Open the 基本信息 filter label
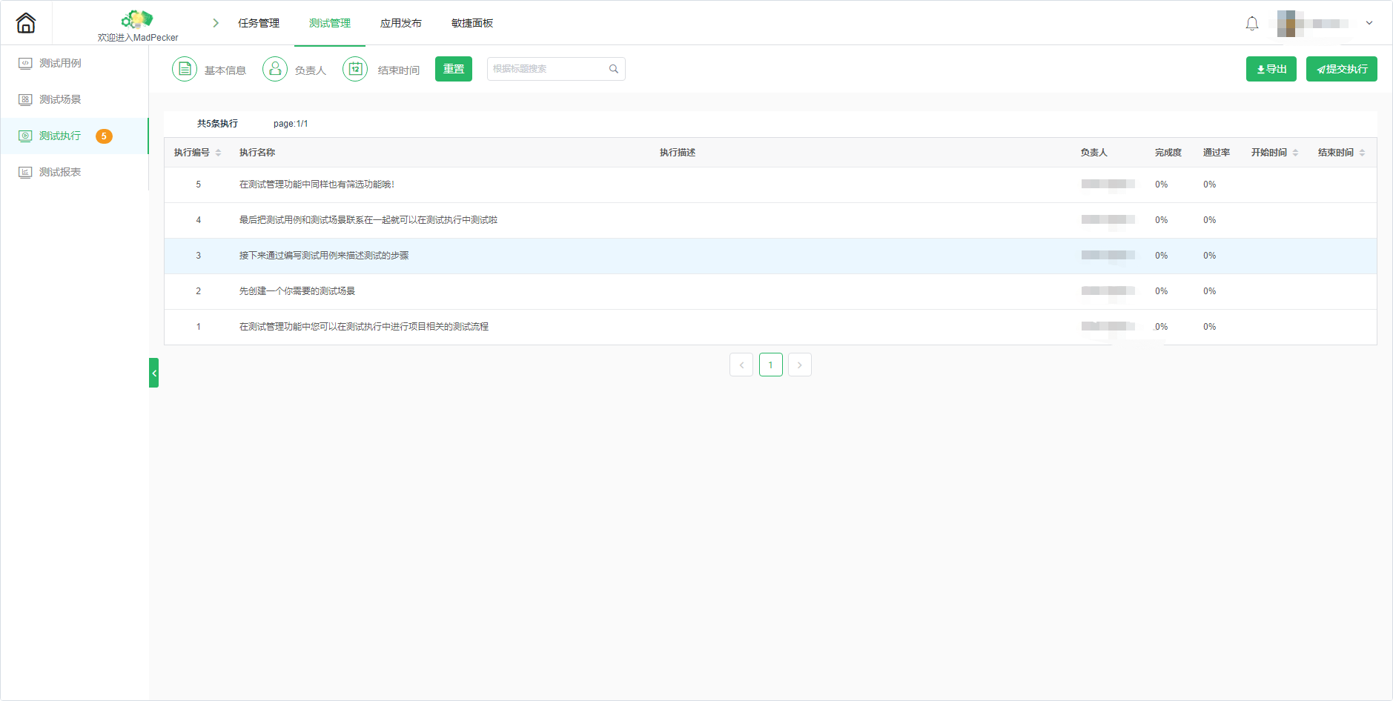Screen dimensions: 1393x701 (225, 70)
